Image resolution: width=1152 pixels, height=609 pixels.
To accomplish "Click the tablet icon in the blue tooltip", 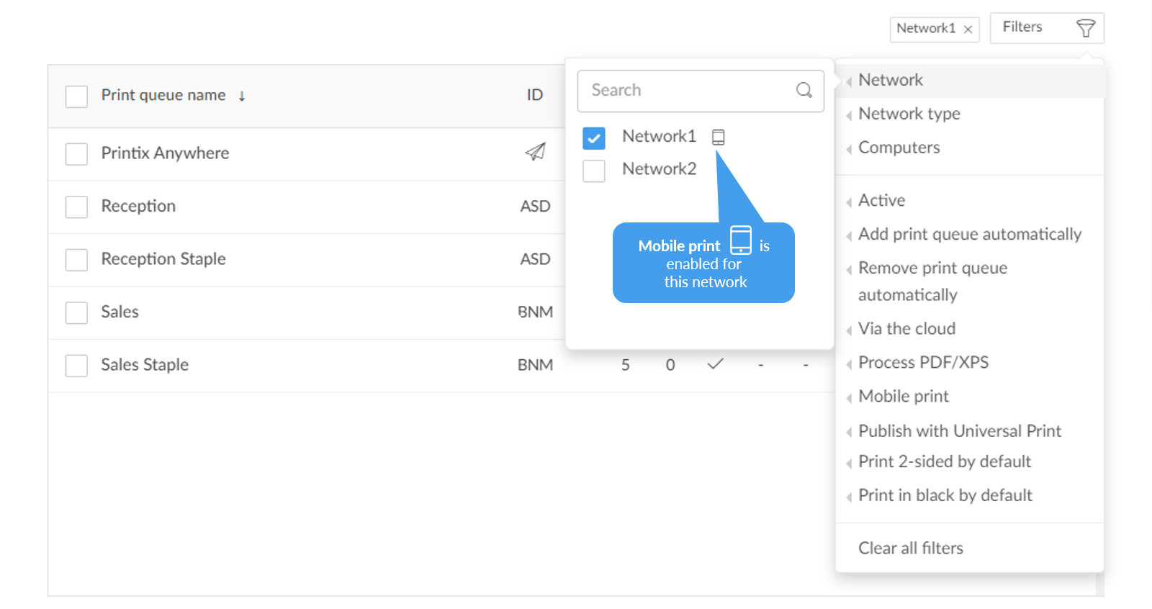I will (x=740, y=240).
